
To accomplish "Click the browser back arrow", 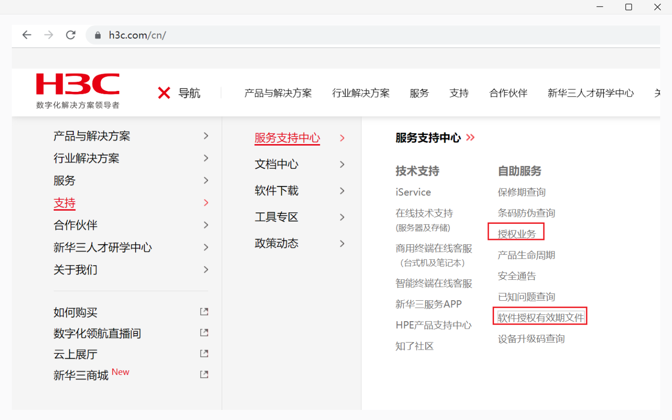I will click(x=27, y=35).
